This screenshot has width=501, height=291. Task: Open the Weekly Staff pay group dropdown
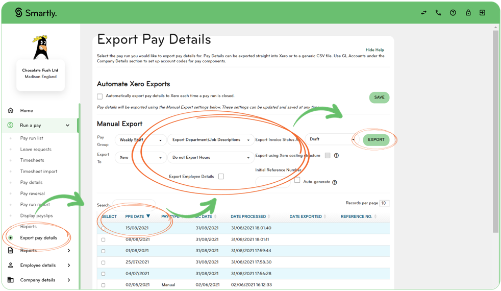click(141, 140)
